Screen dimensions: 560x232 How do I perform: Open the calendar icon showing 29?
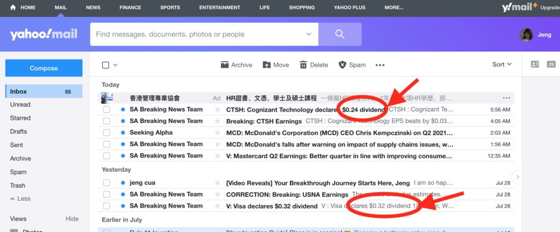[551, 65]
